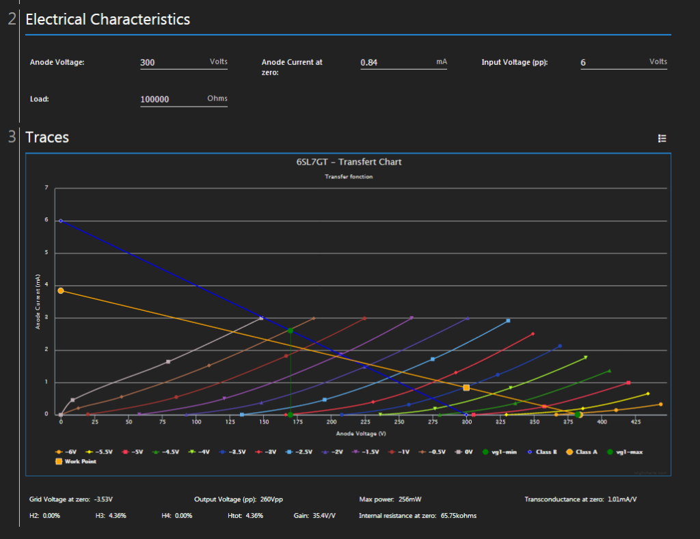700x539 pixels.
Task: Click Class A start point at 0V
Action: (61, 290)
